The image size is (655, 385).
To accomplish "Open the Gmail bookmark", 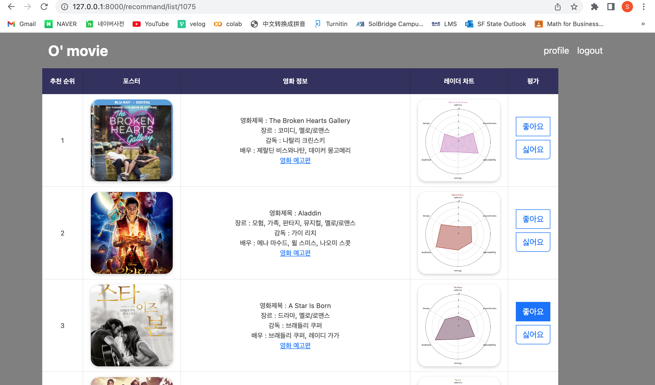I will pyautogui.click(x=22, y=24).
